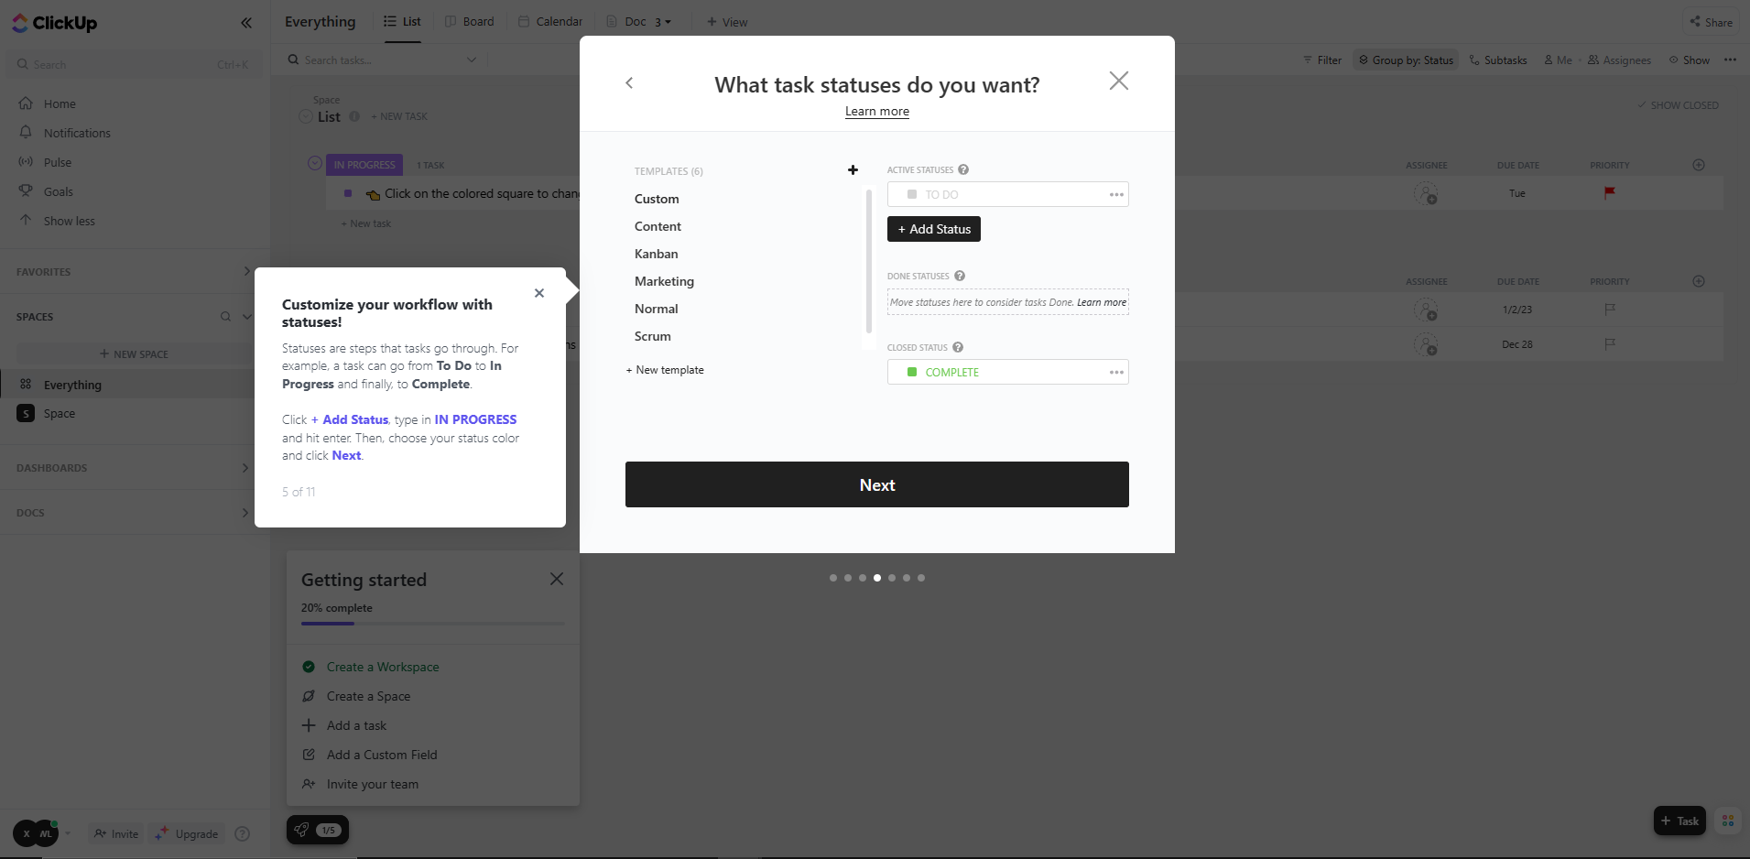
Task: Switch to the Board view tab
Action: coord(470,22)
